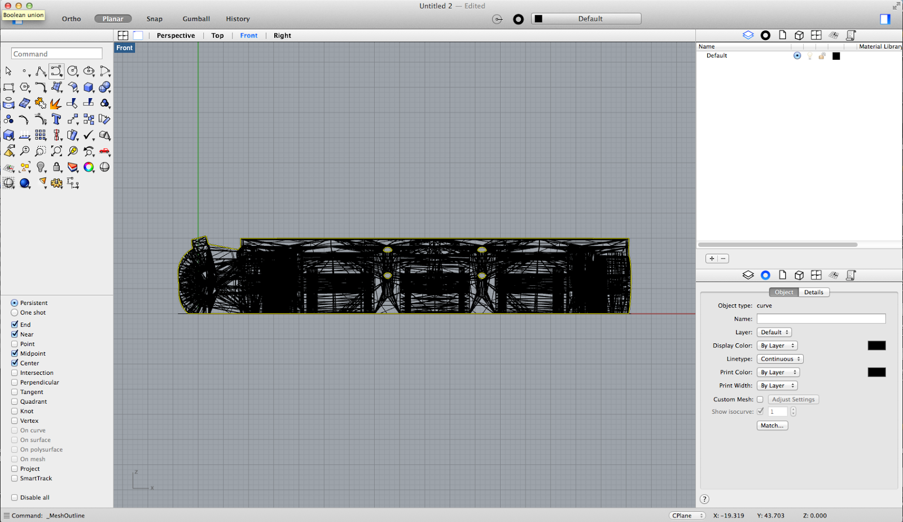Viewport: 903px width, 522px height.
Task: Toggle Ortho mode
Action: (x=71, y=19)
